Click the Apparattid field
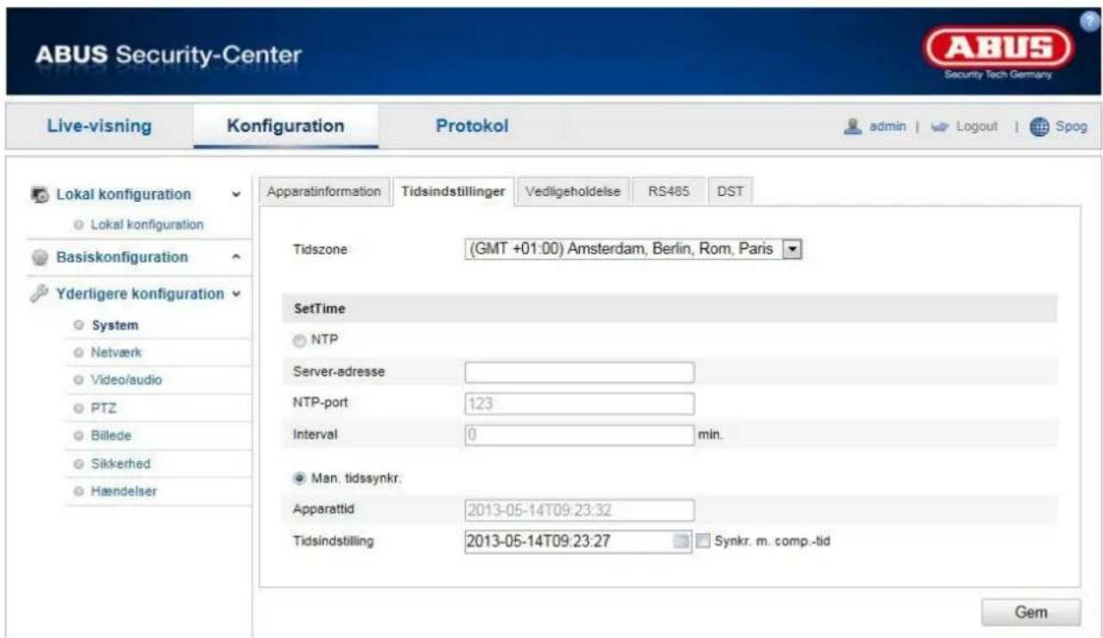 (x=579, y=510)
